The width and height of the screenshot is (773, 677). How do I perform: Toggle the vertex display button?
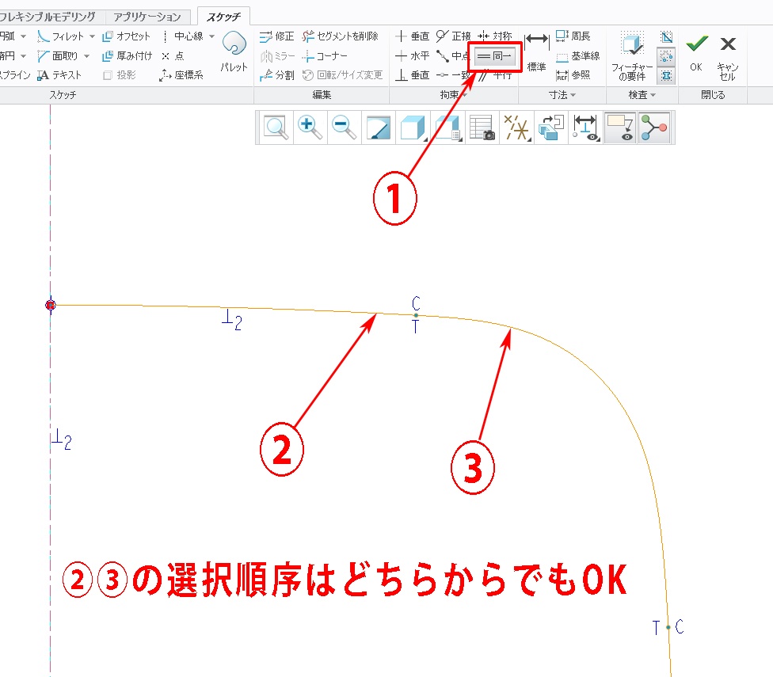click(655, 127)
